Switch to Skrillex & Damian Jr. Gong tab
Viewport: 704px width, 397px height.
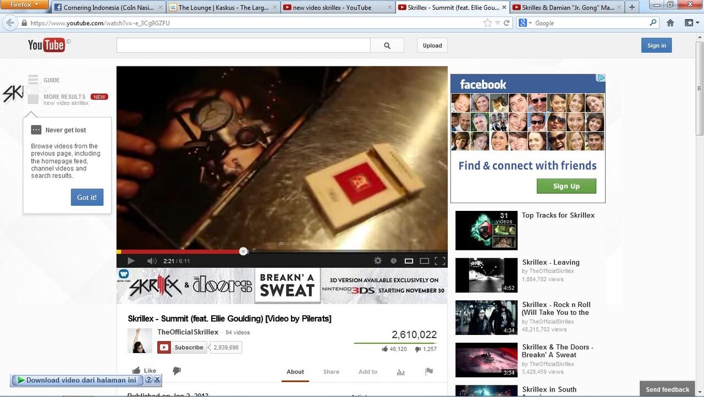pos(566,8)
